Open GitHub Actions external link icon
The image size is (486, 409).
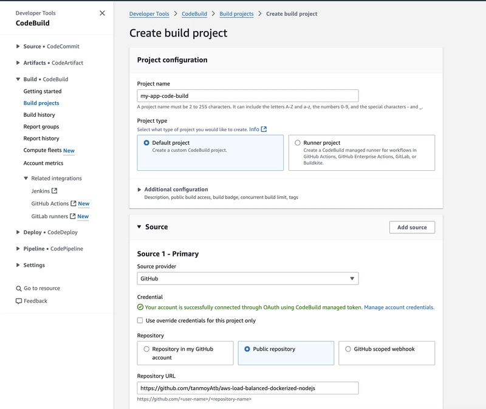coord(73,204)
